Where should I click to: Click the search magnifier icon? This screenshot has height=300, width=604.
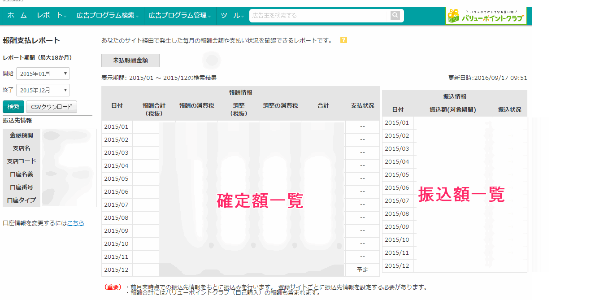click(395, 16)
